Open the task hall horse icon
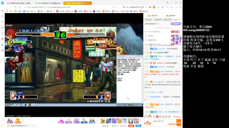Screen dimensions: 229x128 [x=10, y=121]
